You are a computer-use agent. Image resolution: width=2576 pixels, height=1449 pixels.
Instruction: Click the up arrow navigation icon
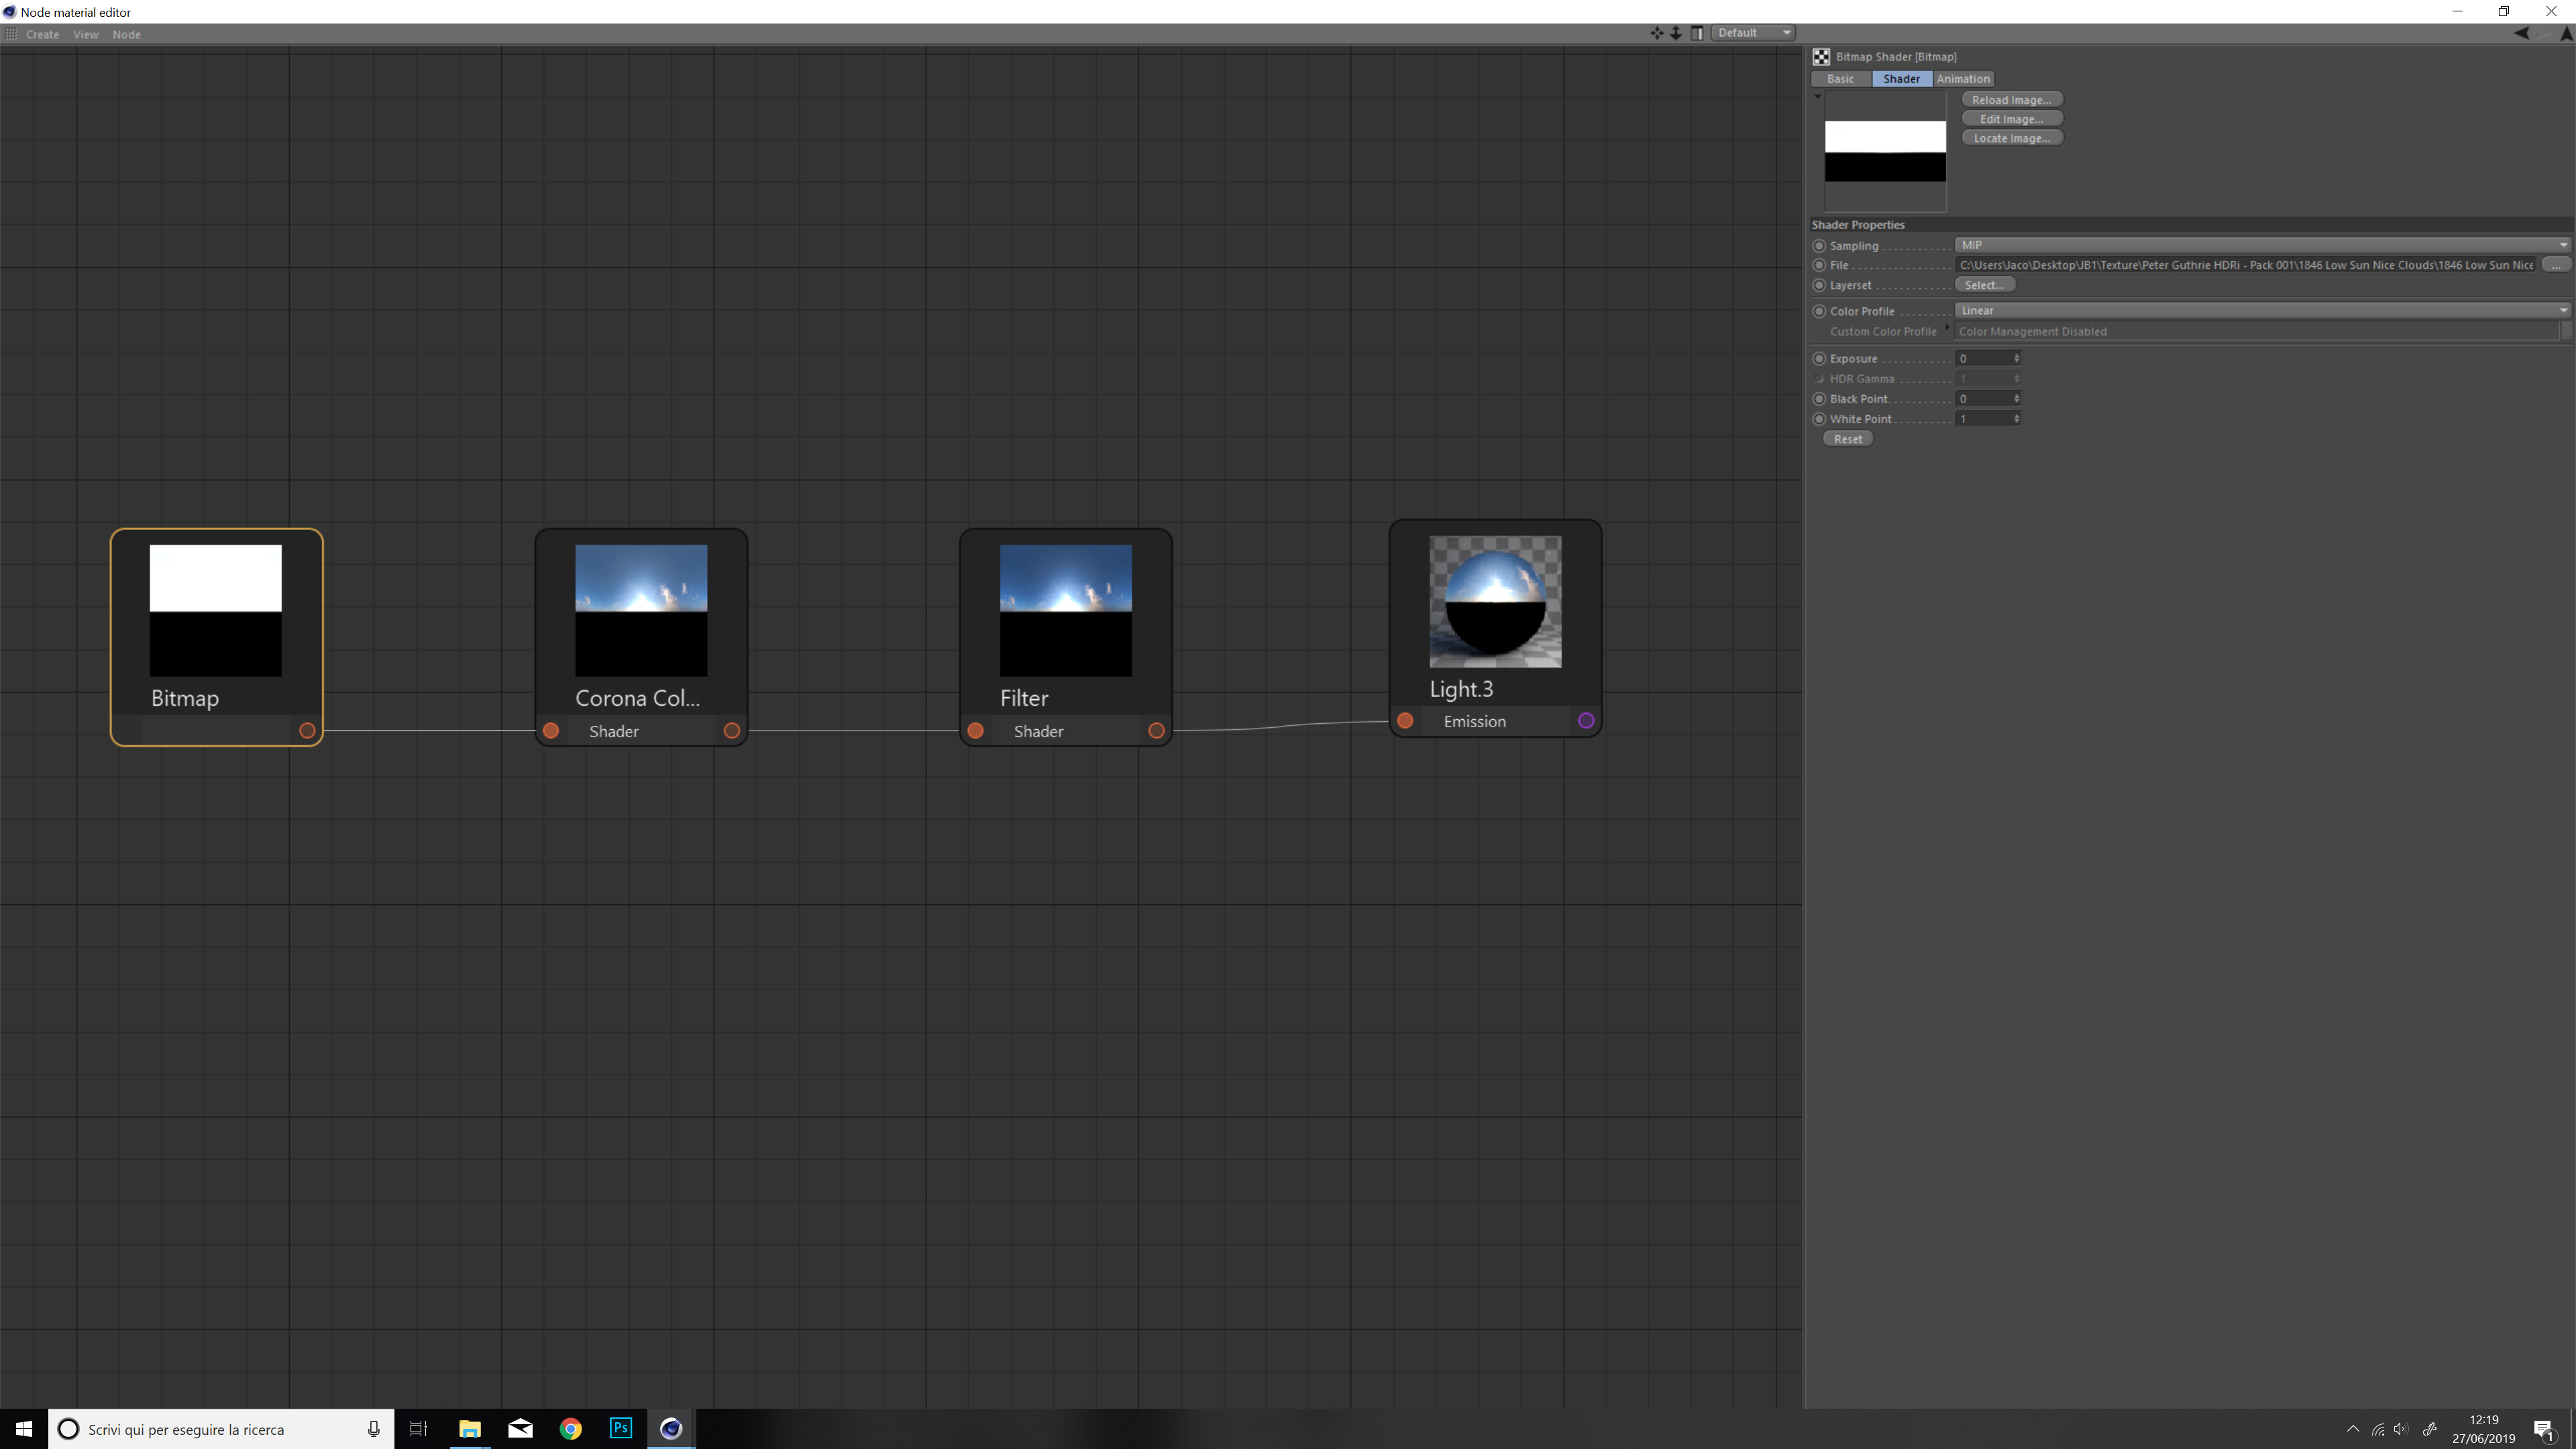2566,33
